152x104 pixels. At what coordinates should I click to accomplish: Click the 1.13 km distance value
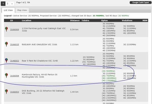pyautogui.click(x=74, y=44)
